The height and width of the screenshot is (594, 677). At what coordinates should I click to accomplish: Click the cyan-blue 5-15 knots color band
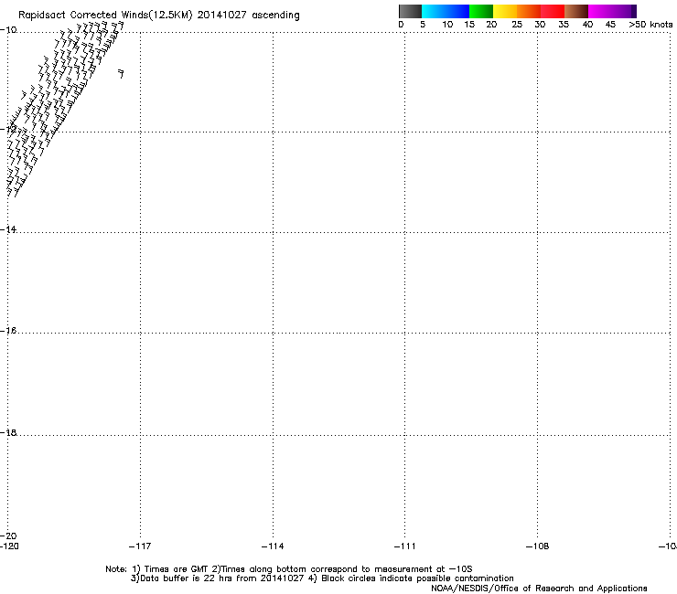tap(446, 11)
